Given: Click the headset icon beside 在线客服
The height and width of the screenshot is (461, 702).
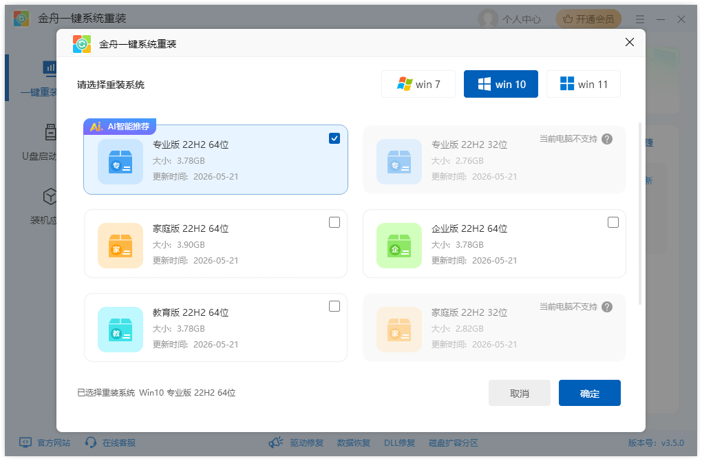Looking at the screenshot, I should [x=91, y=442].
